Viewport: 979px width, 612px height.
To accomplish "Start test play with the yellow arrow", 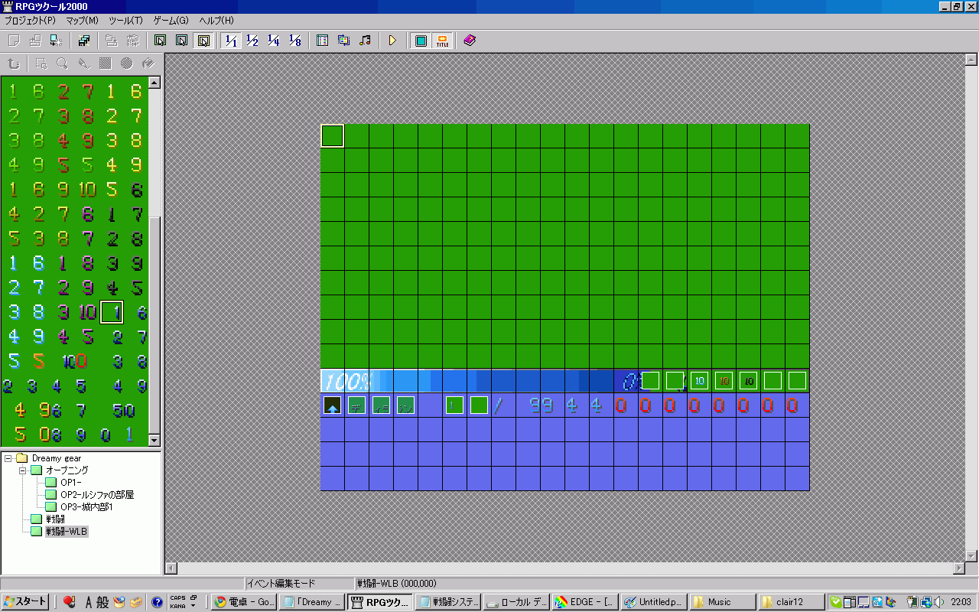I will click(x=392, y=41).
